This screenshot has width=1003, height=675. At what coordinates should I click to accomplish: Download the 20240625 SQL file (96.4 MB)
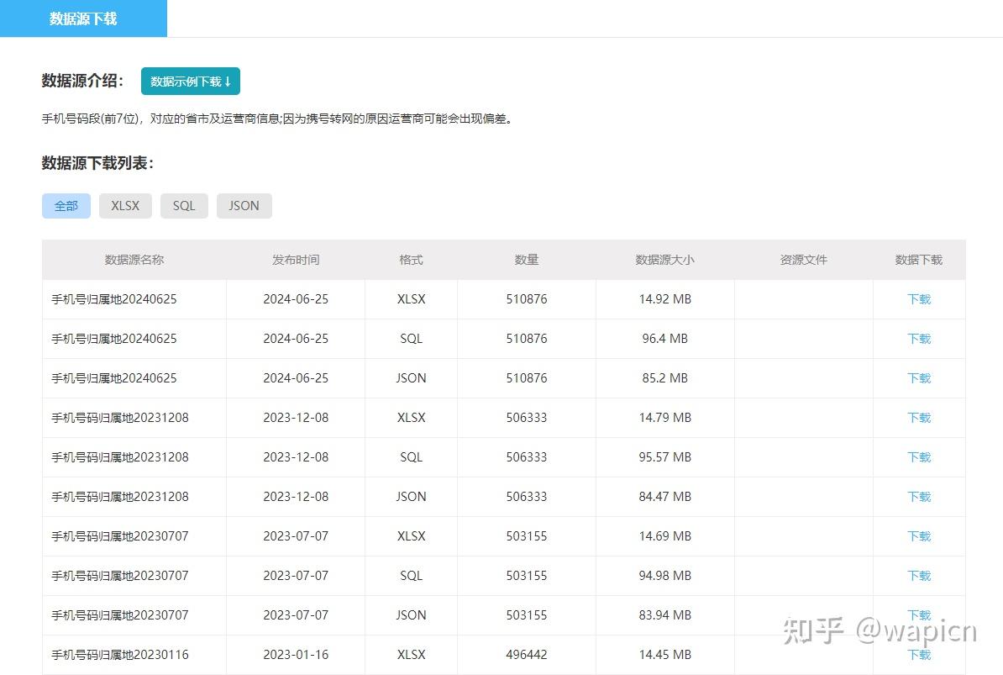(x=919, y=339)
